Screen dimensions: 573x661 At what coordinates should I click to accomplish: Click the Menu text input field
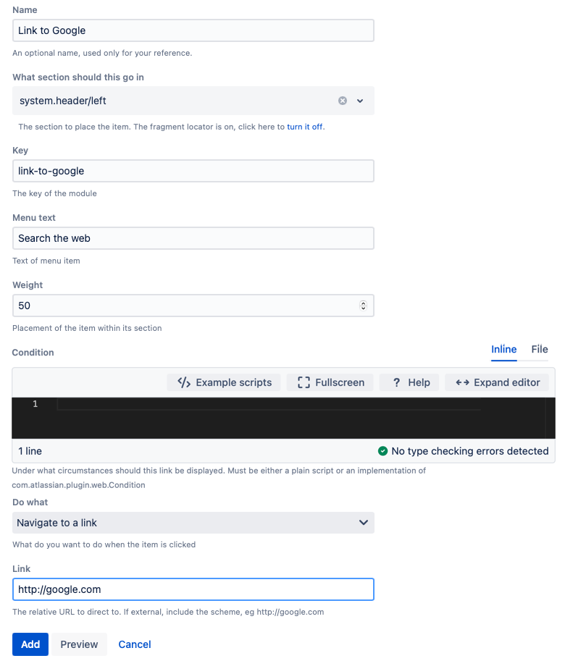point(193,238)
